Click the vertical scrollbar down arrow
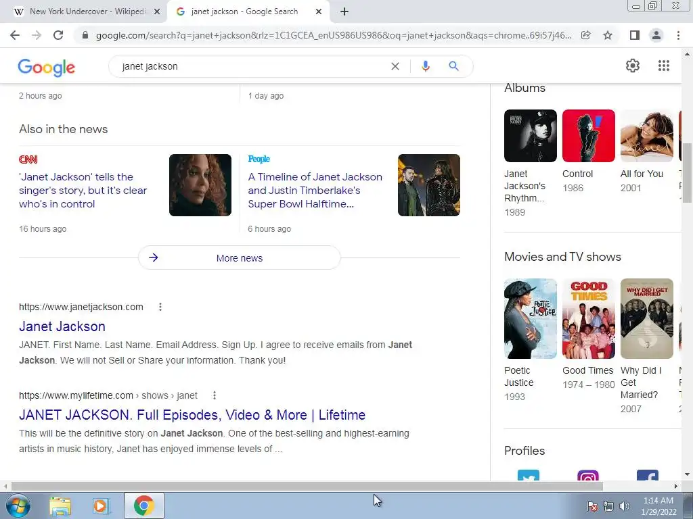693x519 pixels. pyautogui.click(x=687, y=474)
